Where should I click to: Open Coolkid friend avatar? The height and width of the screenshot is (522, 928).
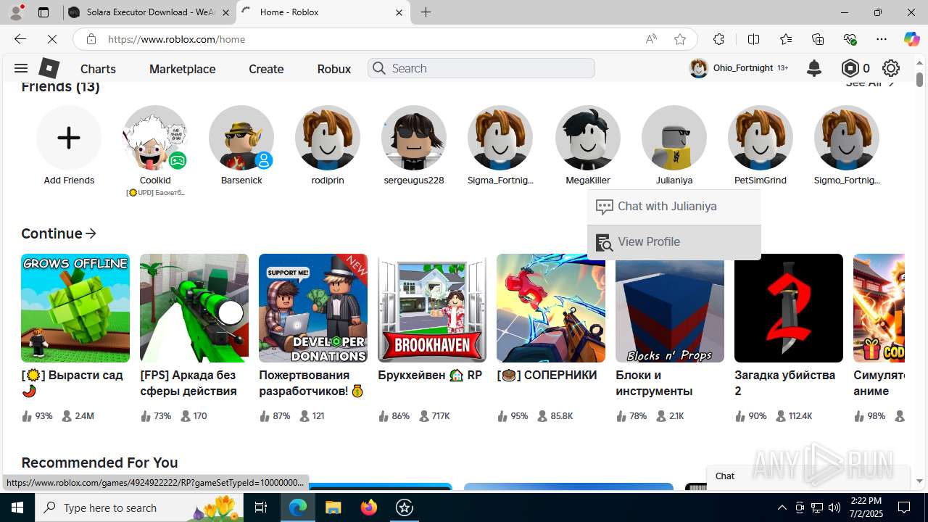tap(155, 138)
